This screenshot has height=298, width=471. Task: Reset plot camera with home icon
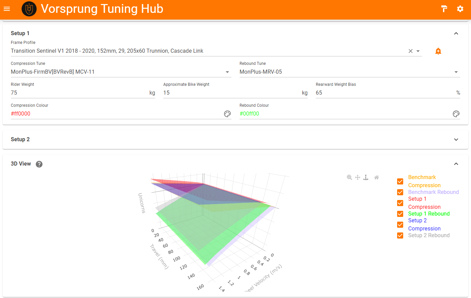point(377,177)
